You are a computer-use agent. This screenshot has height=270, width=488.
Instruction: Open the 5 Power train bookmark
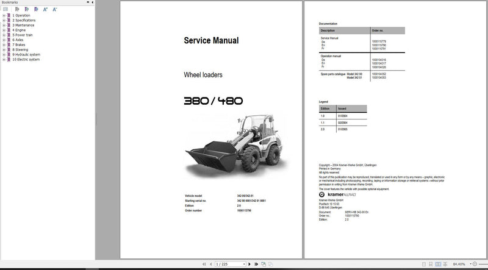[23, 35]
